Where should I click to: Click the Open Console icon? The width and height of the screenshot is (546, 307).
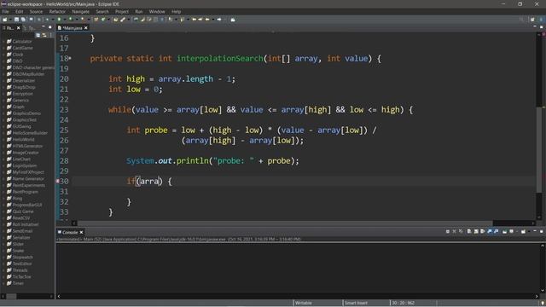(523, 231)
